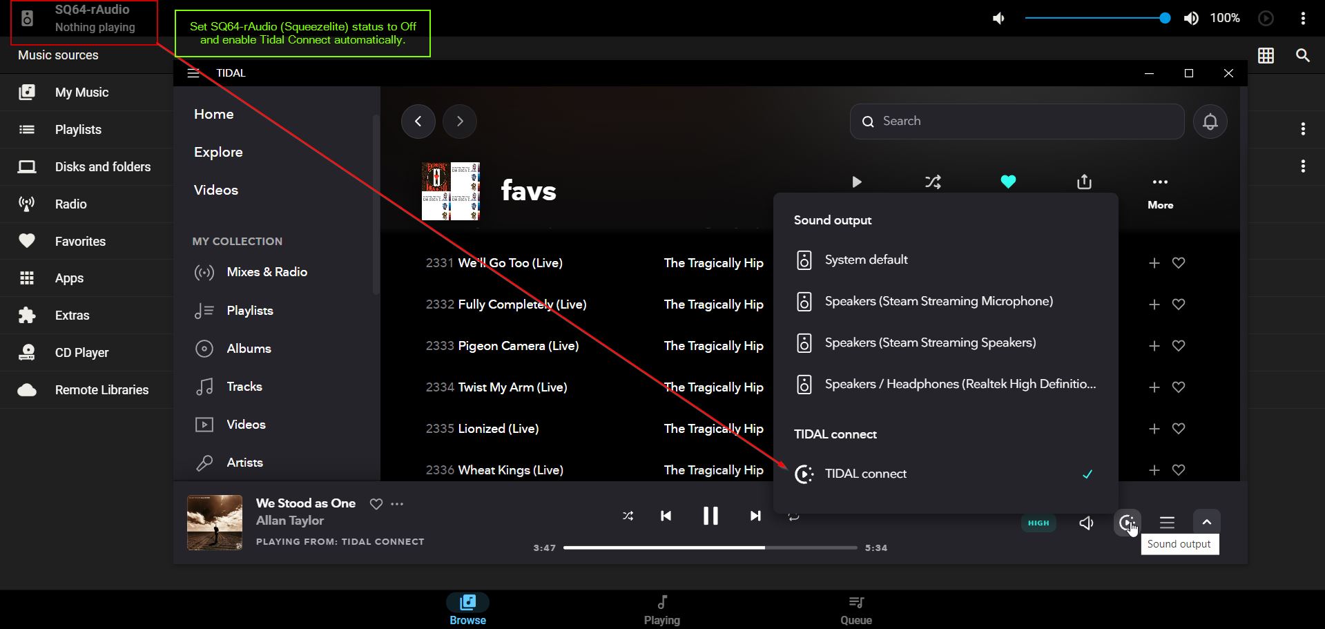
Task: Toggle shuffle in the TIDAL player bar
Action: pos(628,516)
